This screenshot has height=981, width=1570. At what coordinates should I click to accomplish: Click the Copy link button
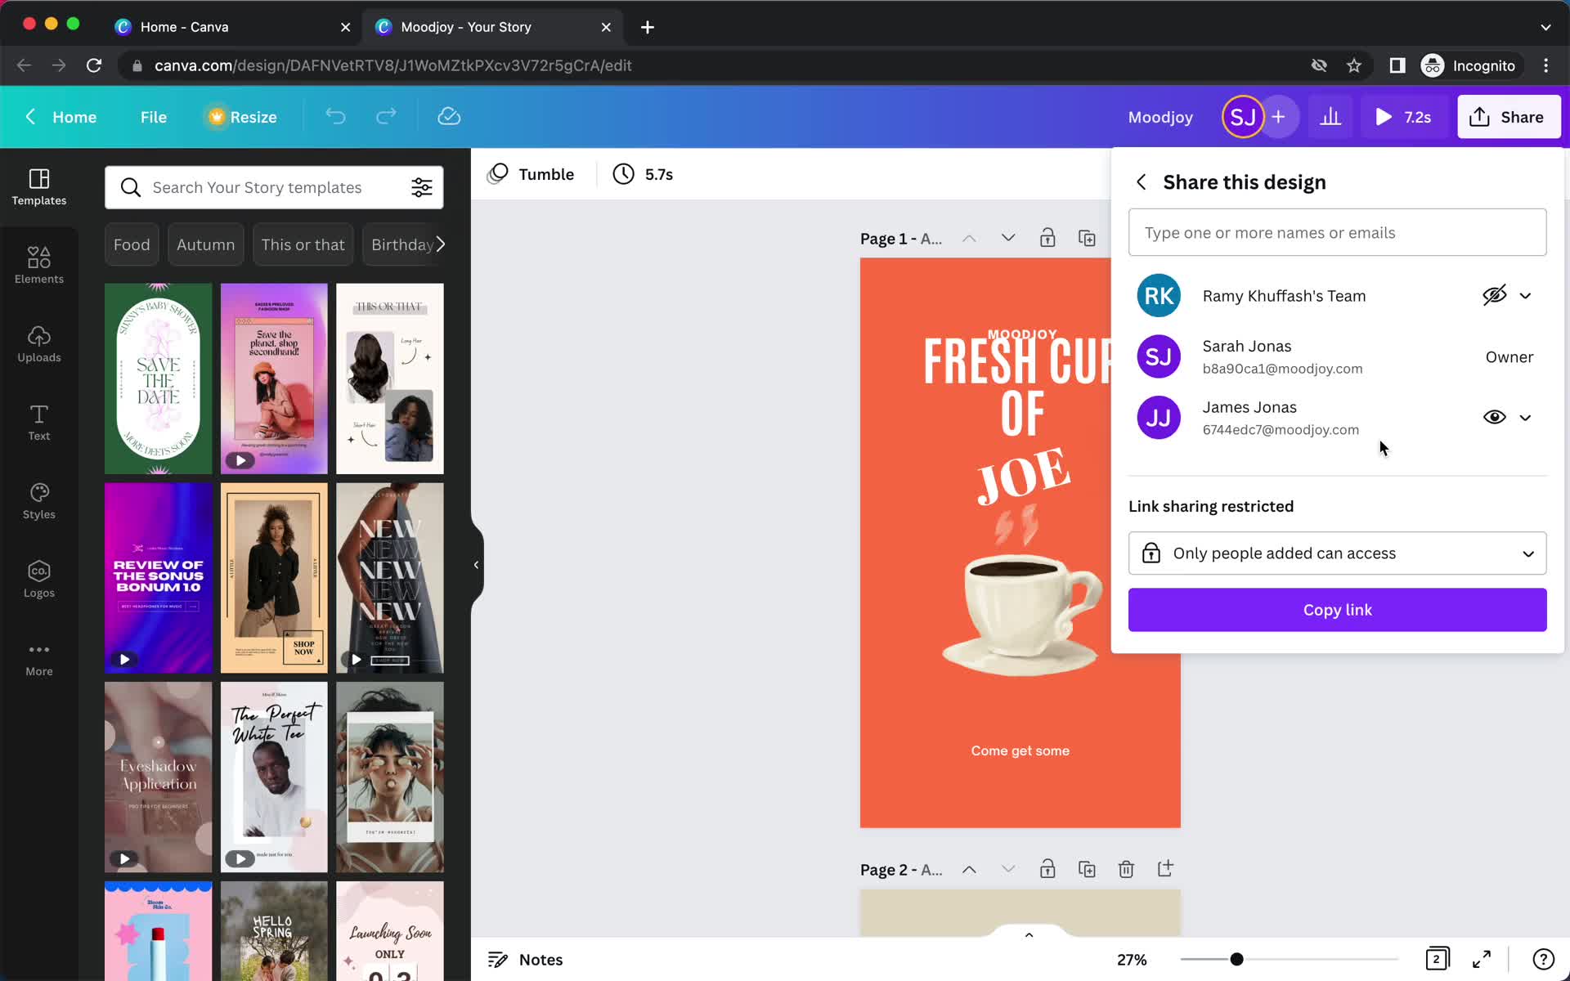(x=1337, y=609)
